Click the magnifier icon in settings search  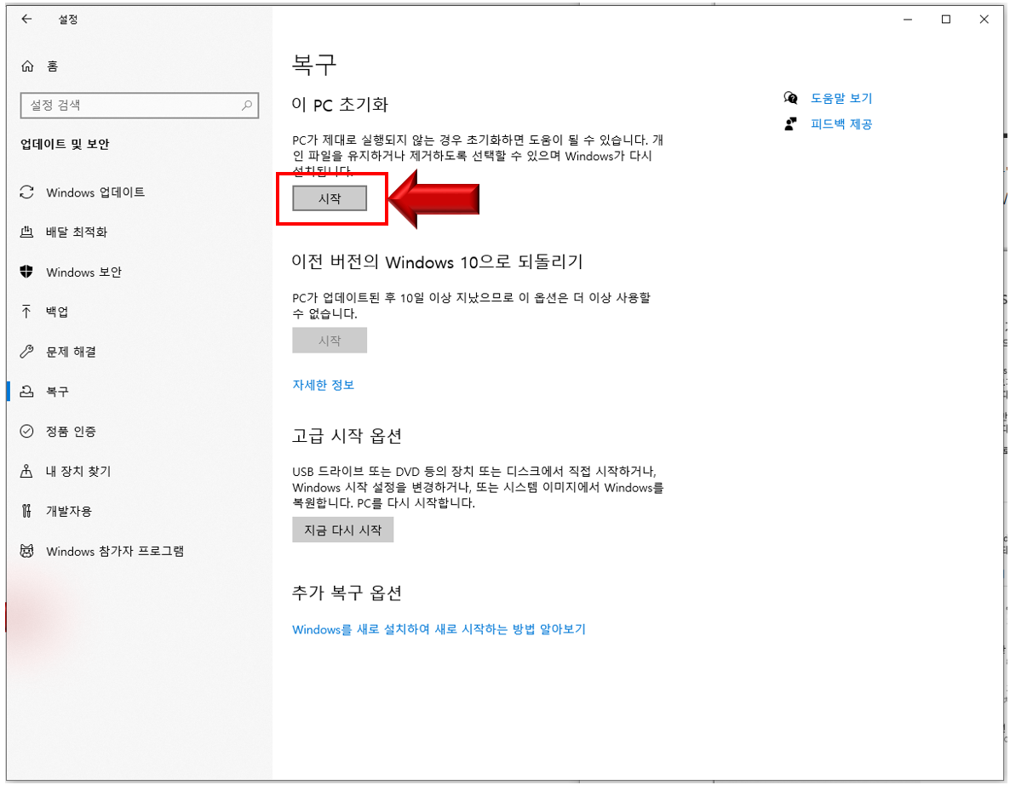247,105
